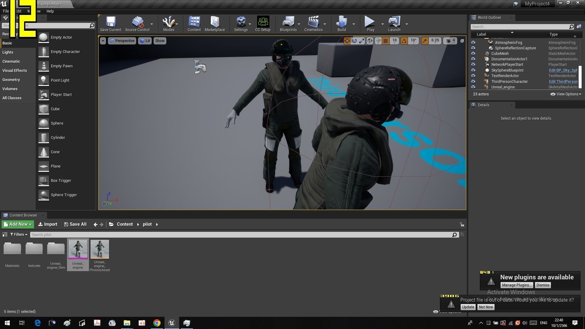Maximize the viewport with restore icon
585x329 pixels.
pos(462,41)
